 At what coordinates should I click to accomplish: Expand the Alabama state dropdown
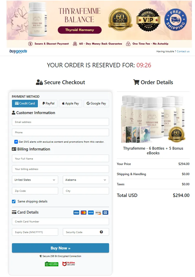(x=86, y=180)
